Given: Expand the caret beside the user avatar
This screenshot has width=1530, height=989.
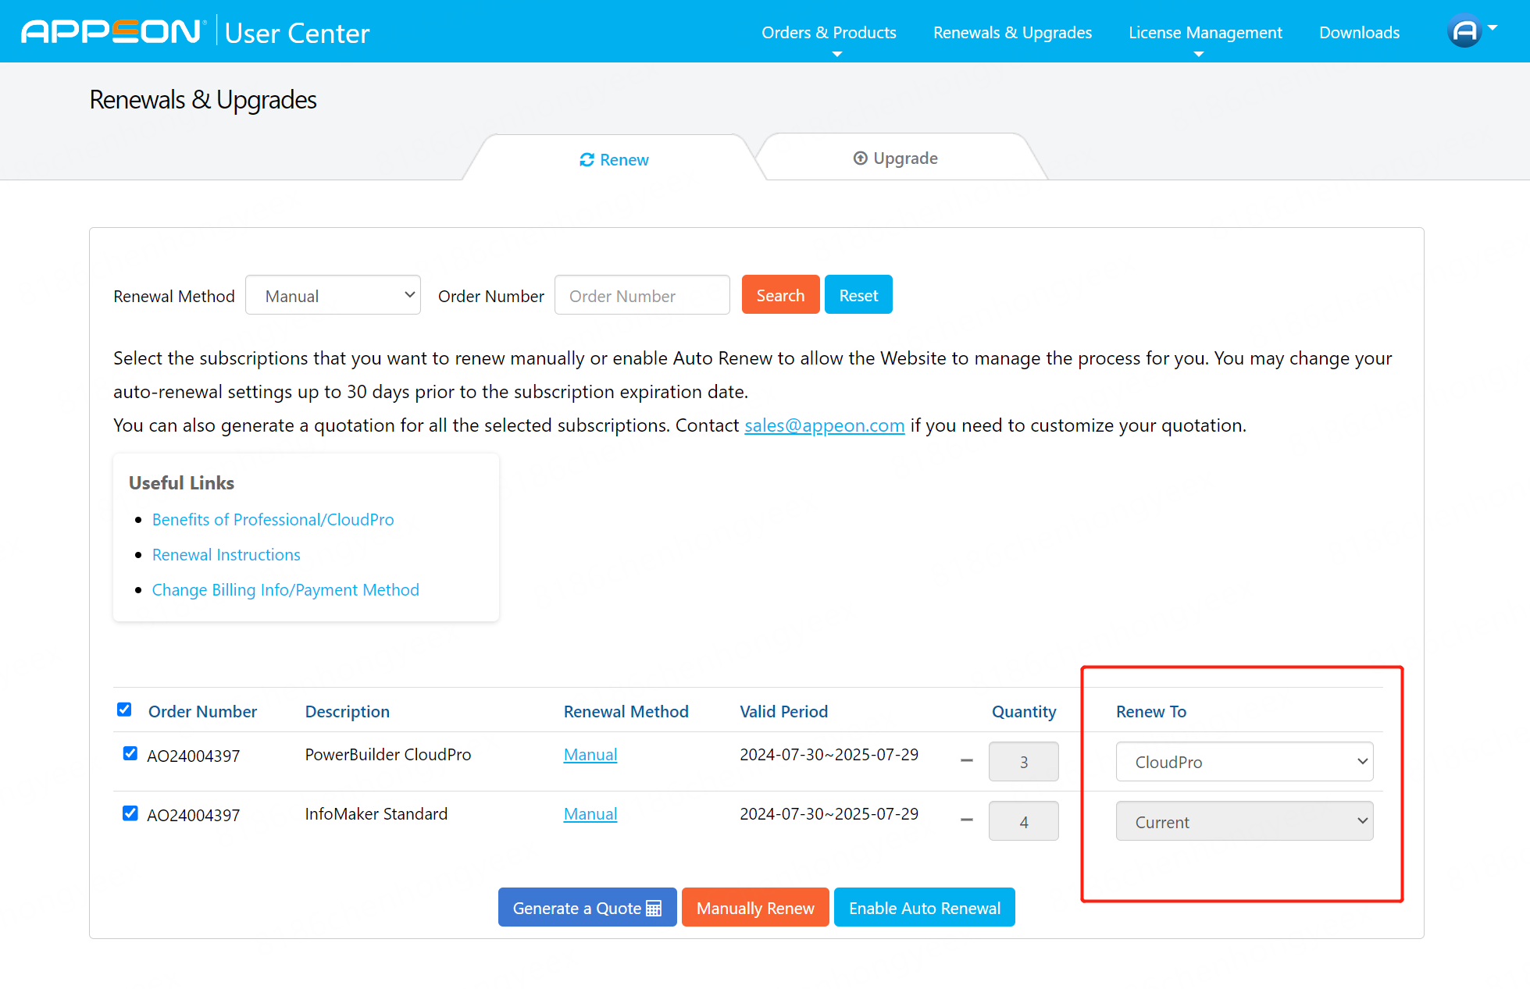Looking at the screenshot, I should click(1493, 27).
